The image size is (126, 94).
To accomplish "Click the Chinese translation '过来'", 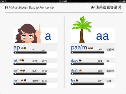I will [x=44, y=81].
